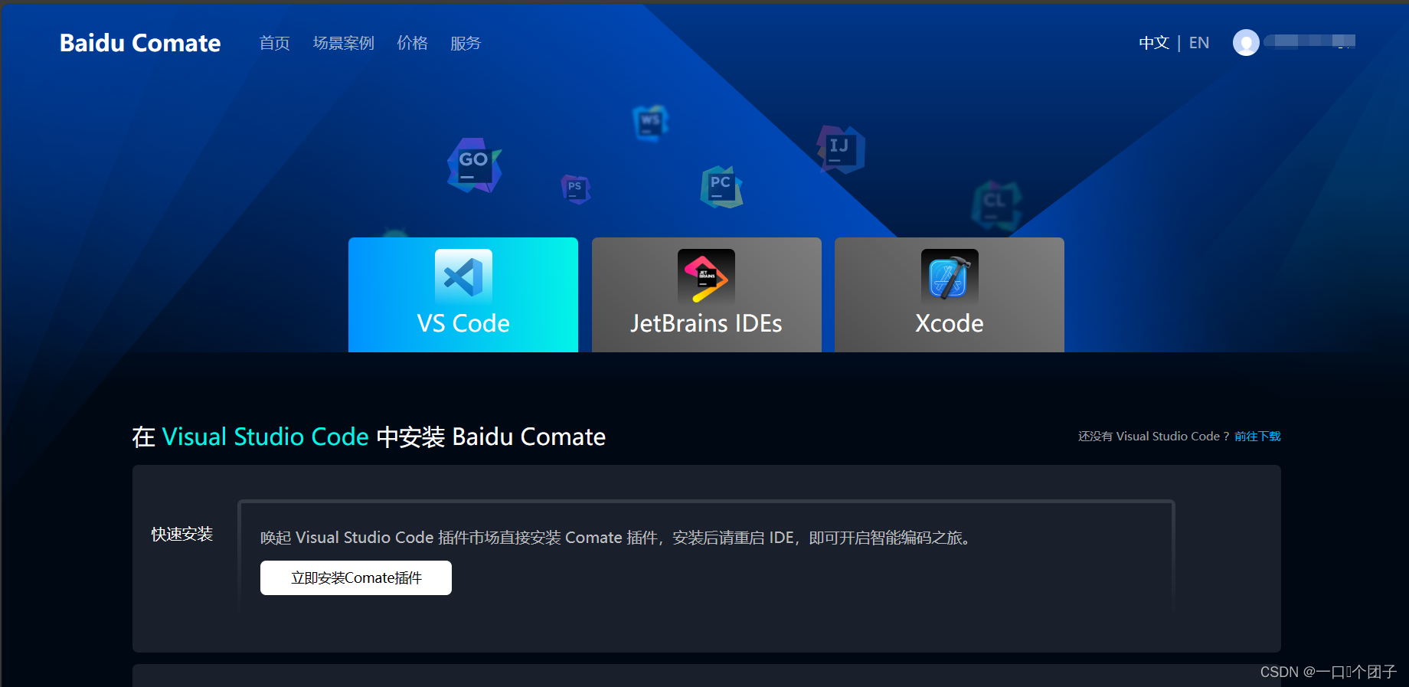Click the WebStorm WS icon
This screenshot has width=1409, height=687.
(x=651, y=123)
